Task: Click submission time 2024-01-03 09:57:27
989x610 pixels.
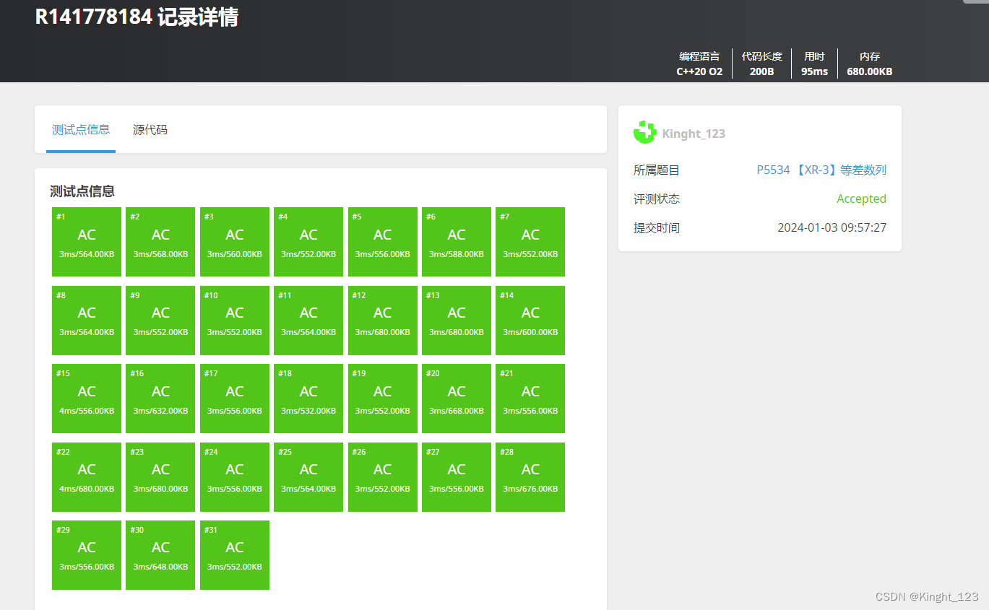Action: coord(832,228)
